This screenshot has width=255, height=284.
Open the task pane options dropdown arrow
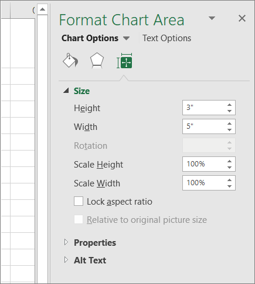(x=212, y=18)
